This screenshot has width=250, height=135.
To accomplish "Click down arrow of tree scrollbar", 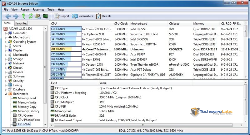I will (x=45, y=125).
